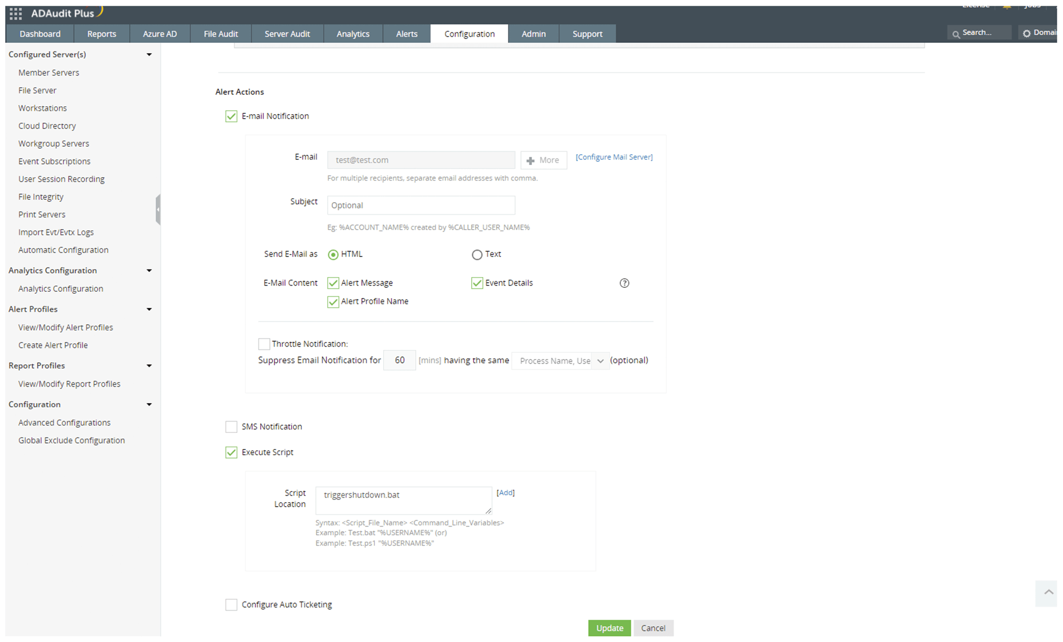Collapse the Report Profiles section
The height and width of the screenshot is (642, 1063).
point(149,366)
